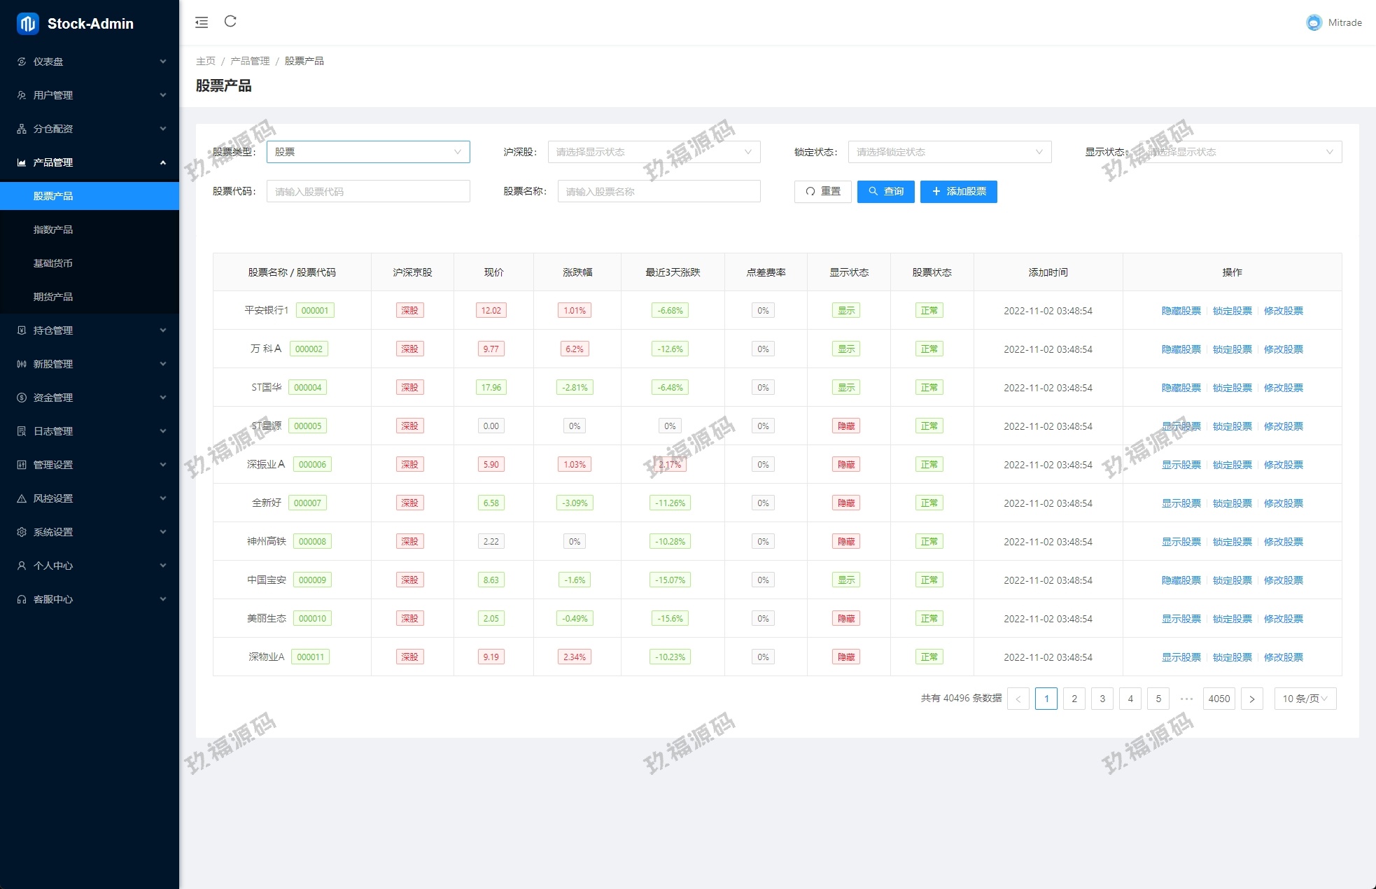Viewport: 1376px width, 889px height.
Task: Click the sidebar collapse menu icon
Action: click(x=202, y=22)
